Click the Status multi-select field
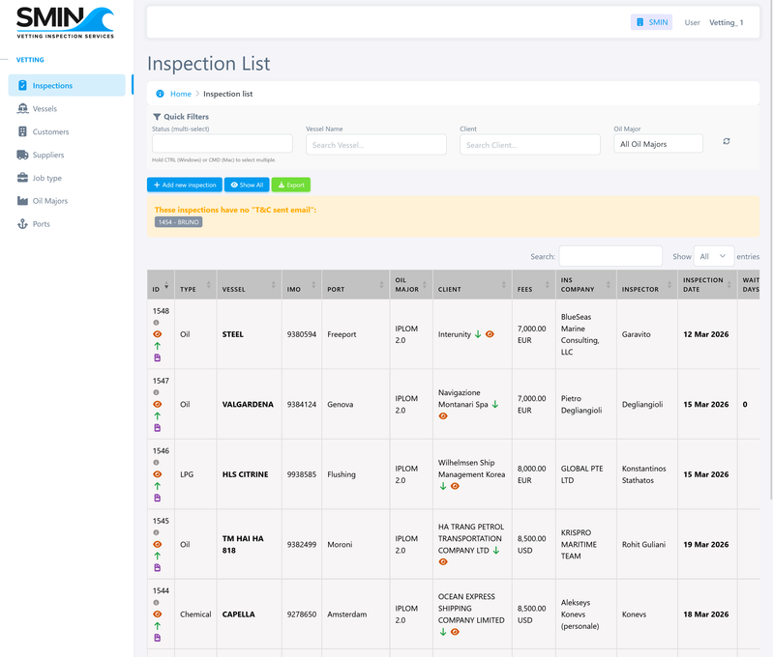773x657 pixels. [x=223, y=144]
